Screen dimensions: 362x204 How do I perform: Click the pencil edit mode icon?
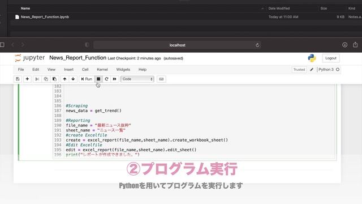click(x=312, y=70)
